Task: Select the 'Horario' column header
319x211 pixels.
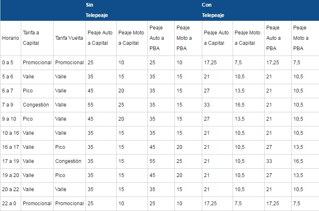Action: click(10, 38)
